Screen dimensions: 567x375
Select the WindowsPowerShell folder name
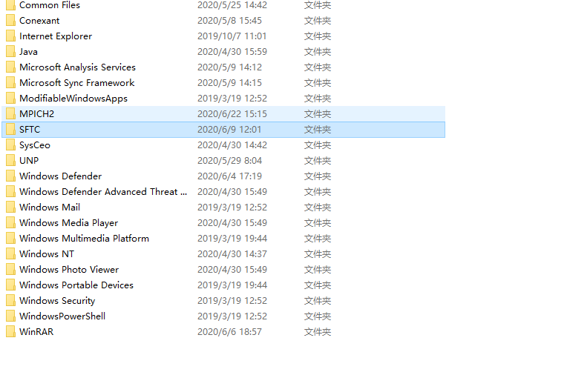tap(62, 316)
